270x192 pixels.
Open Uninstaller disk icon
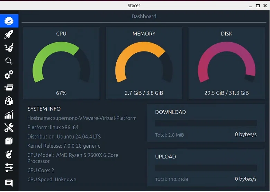click(x=9, y=101)
